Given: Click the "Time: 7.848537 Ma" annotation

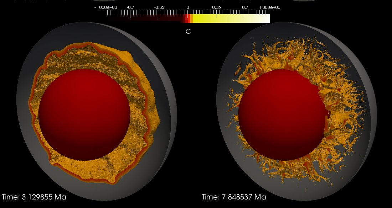Looking at the screenshot, I should point(234,197).
